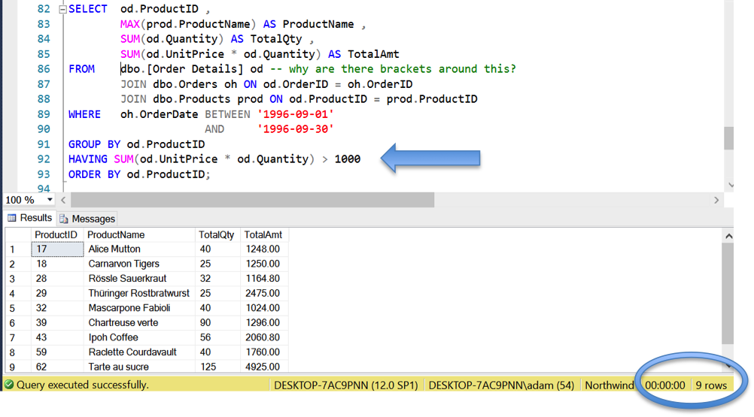Select the 4925.00 TotalAmt cell

(x=263, y=367)
